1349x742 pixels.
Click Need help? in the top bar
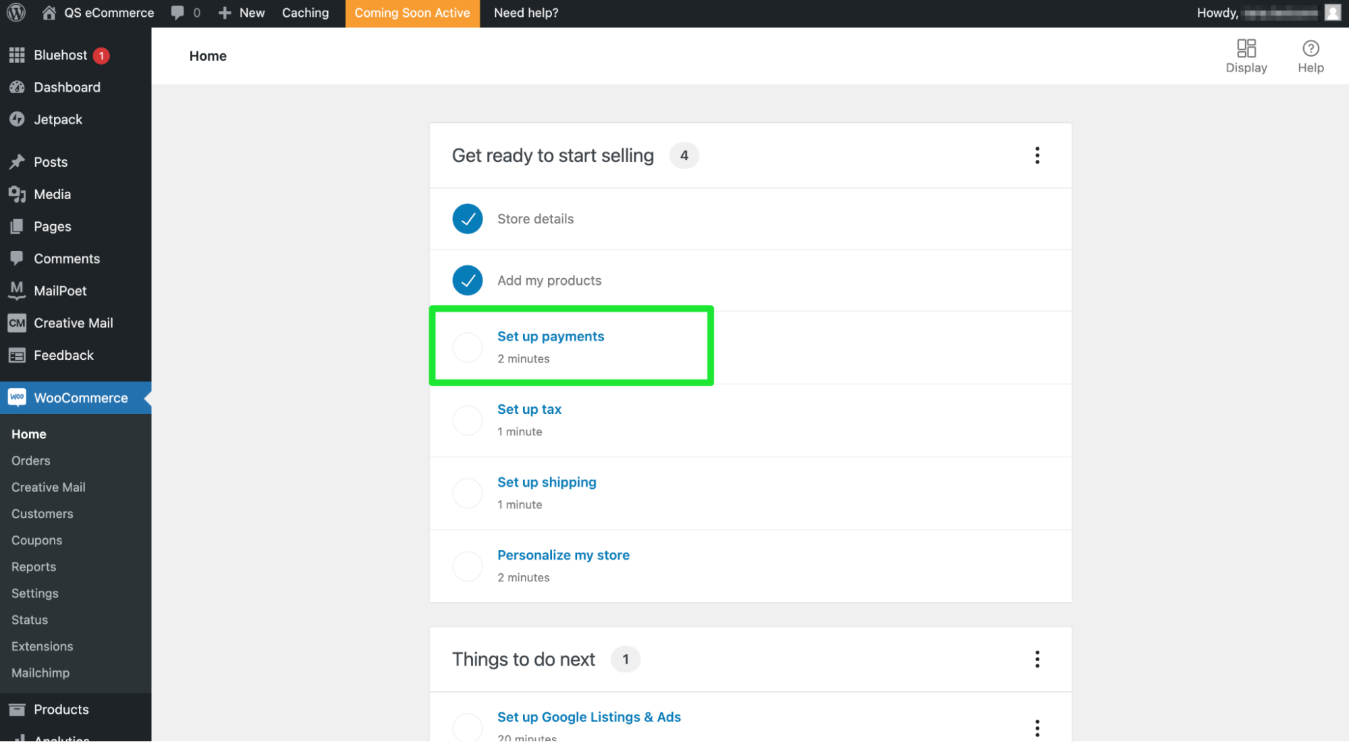point(526,12)
